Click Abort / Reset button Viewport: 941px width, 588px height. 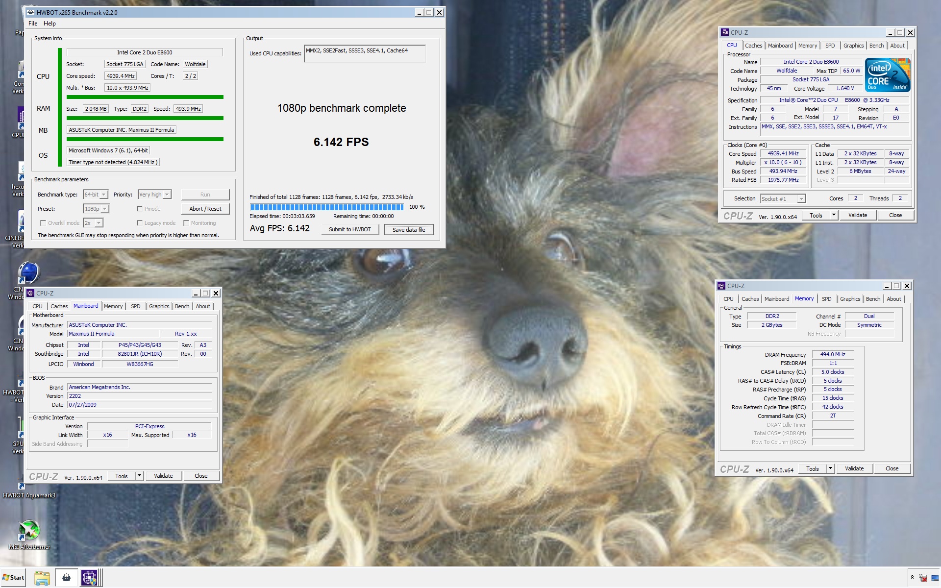click(x=205, y=209)
